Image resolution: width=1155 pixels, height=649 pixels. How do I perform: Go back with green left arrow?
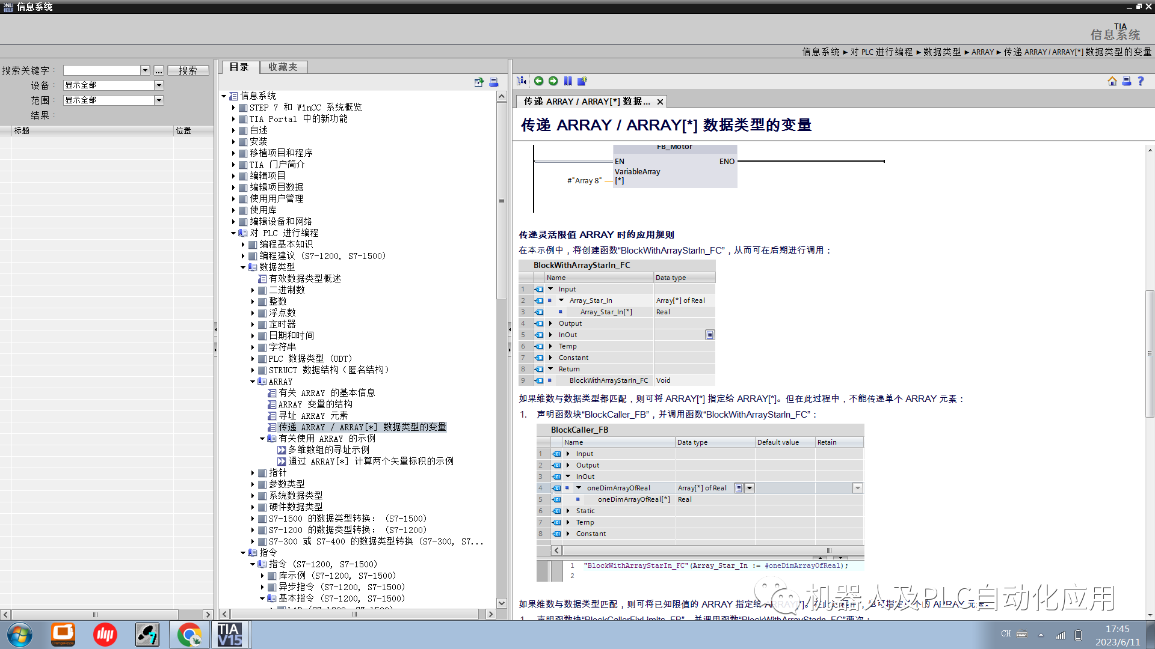(539, 81)
